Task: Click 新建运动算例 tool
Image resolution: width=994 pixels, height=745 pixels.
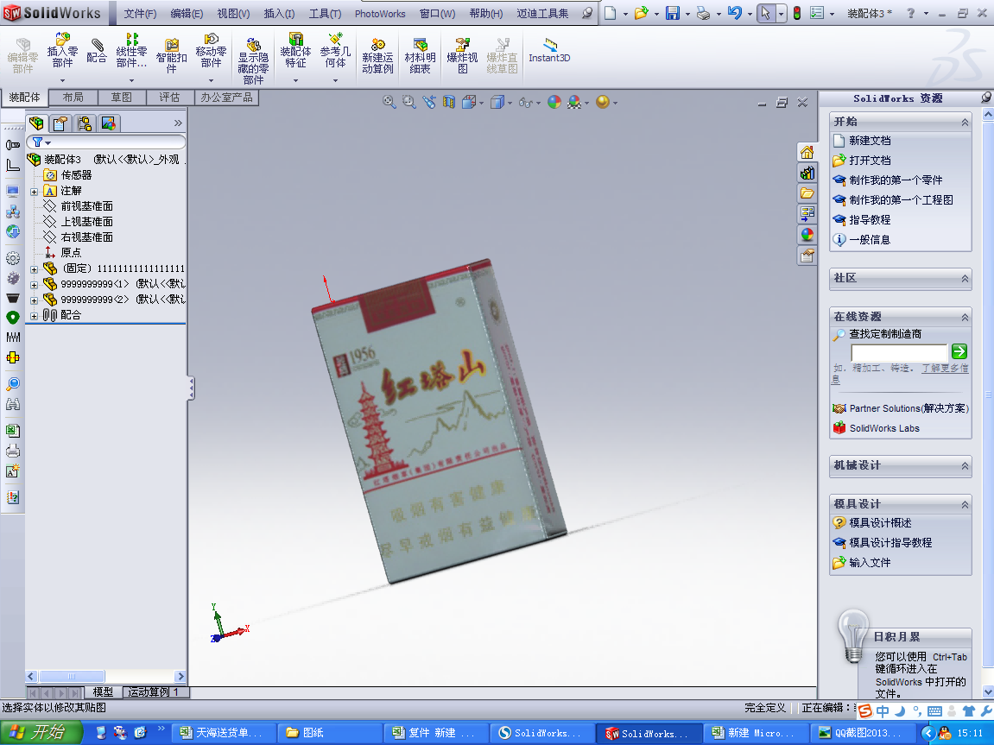Action: click(377, 56)
